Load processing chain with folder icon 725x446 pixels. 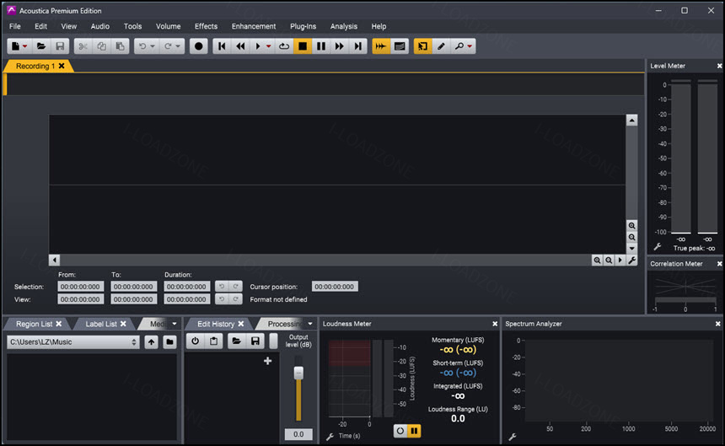(x=236, y=341)
